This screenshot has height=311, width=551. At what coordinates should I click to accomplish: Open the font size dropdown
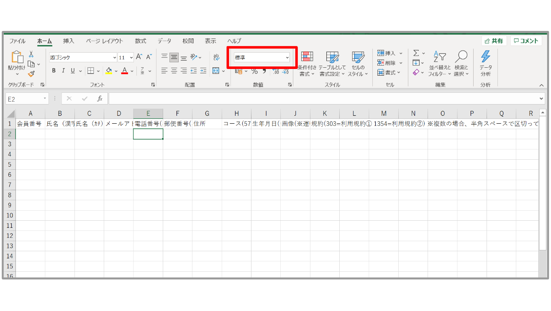[x=131, y=58]
